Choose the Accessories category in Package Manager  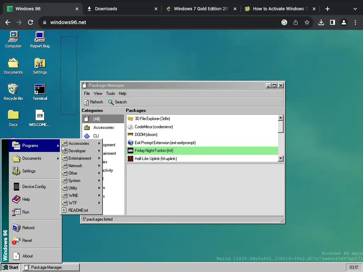[x=103, y=127]
